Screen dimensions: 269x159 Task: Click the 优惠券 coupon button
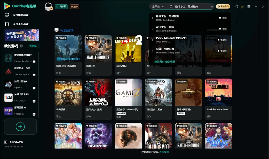75,6
